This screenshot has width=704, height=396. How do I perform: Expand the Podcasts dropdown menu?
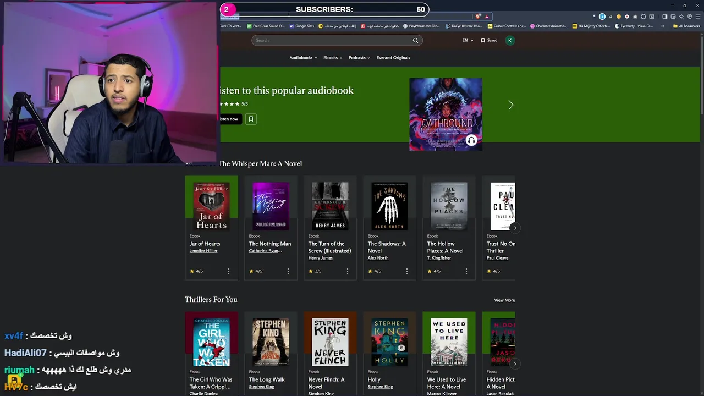[359, 58]
